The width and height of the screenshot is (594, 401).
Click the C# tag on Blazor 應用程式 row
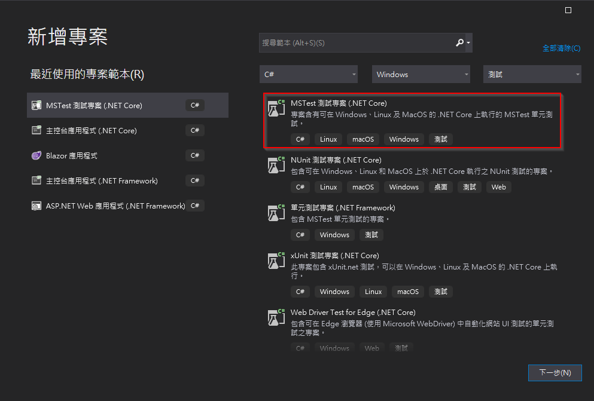[195, 155]
